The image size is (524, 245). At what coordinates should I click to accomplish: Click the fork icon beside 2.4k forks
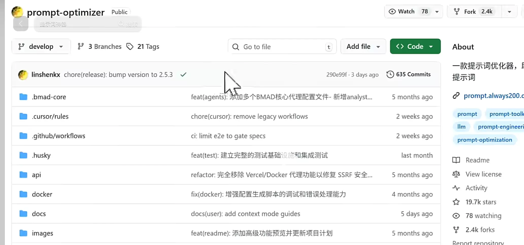pyautogui.click(x=456, y=229)
